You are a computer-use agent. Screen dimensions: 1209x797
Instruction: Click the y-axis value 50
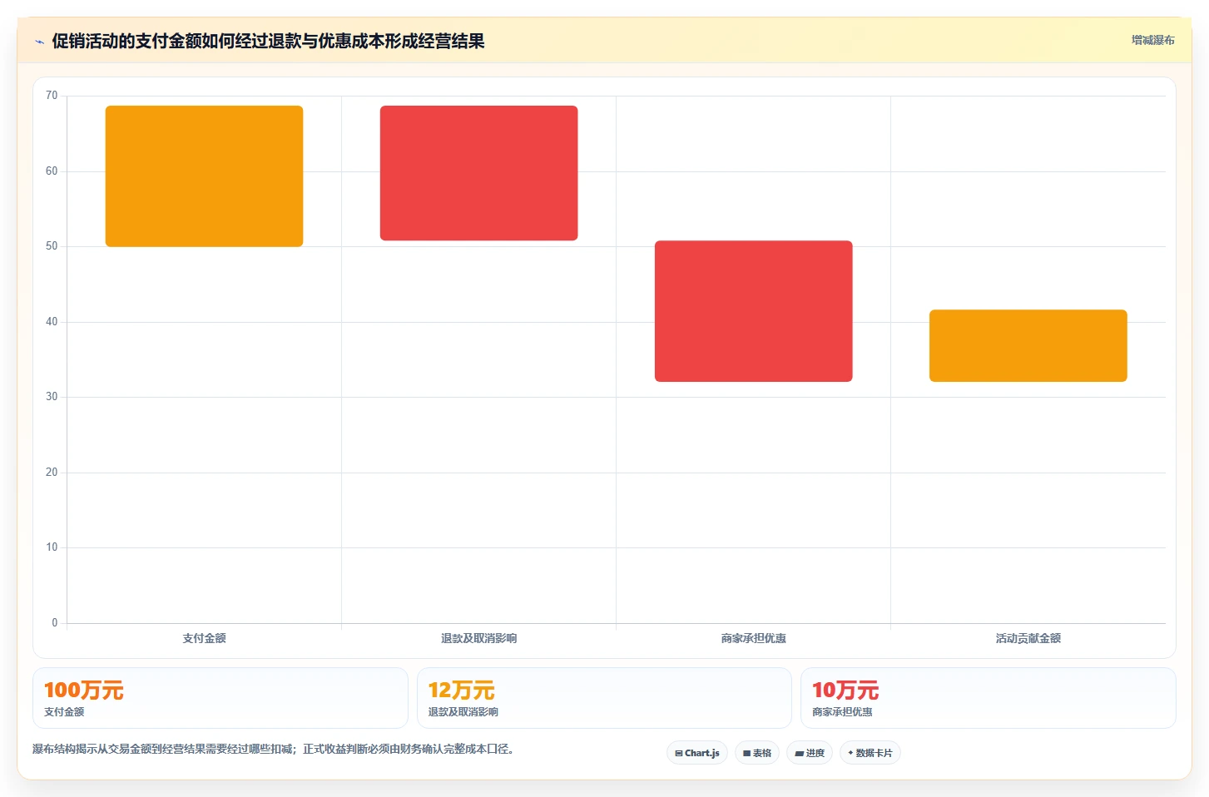(52, 246)
